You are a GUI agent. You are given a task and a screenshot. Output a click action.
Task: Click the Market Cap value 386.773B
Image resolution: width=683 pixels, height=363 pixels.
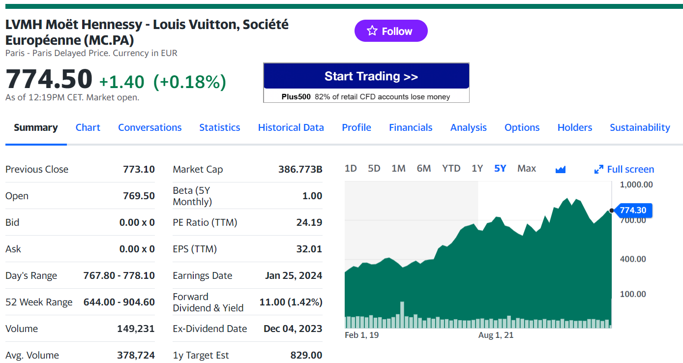300,169
